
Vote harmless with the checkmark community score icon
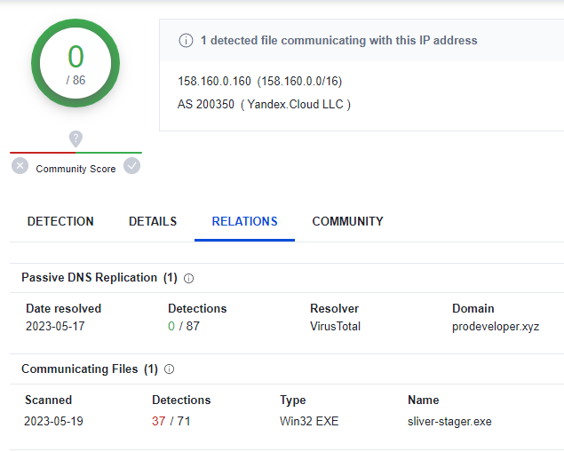pyautogui.click(x=132, y=166)
